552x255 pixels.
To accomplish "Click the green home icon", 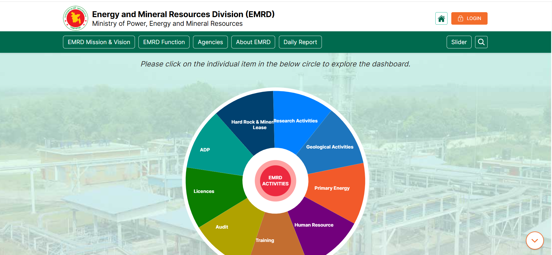I will (441, 19).
